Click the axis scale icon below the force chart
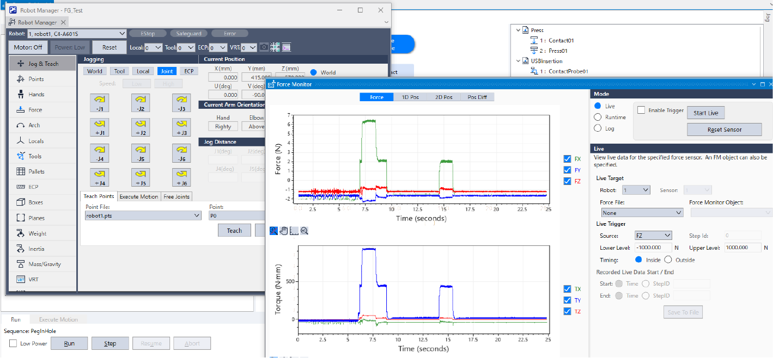The image size is (773, 358). click(294, 231)
